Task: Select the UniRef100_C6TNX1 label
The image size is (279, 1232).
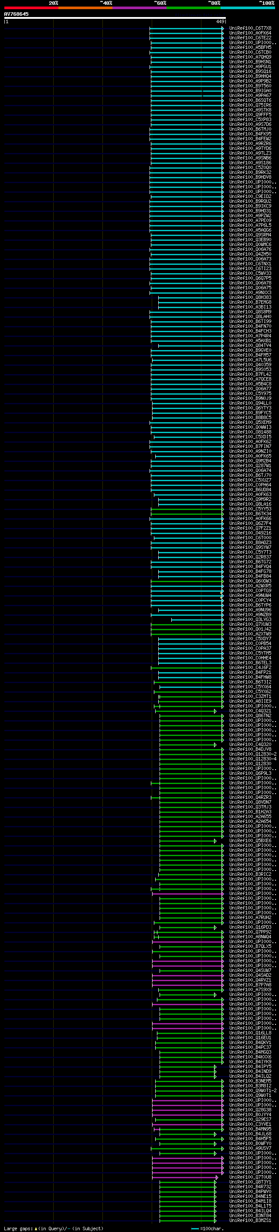Action: (x=250, y=264)
